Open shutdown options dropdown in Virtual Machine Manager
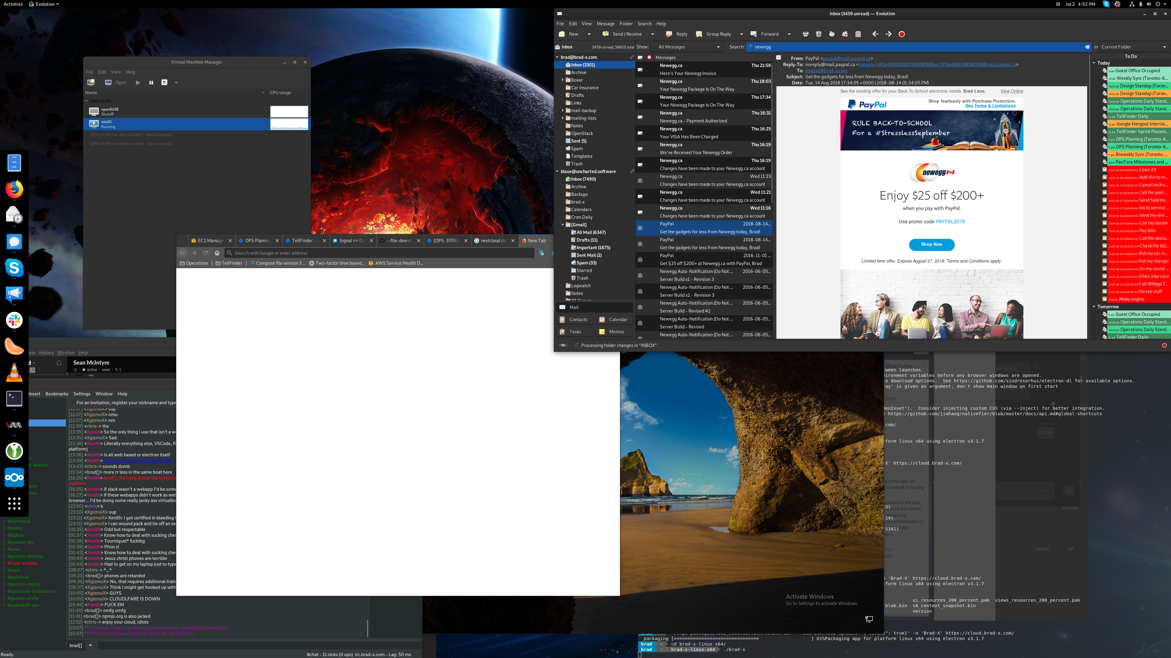 (176, 83)
